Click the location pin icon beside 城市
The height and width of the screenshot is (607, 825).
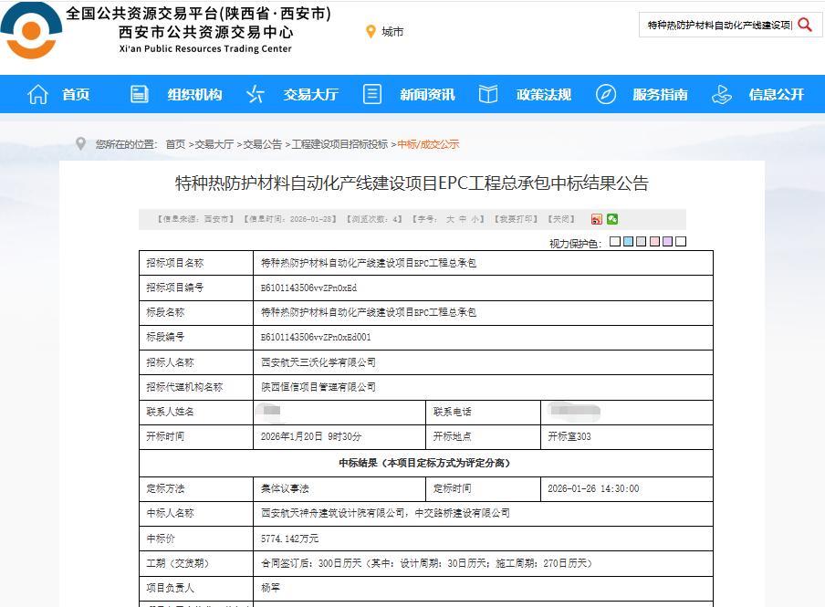369,31
